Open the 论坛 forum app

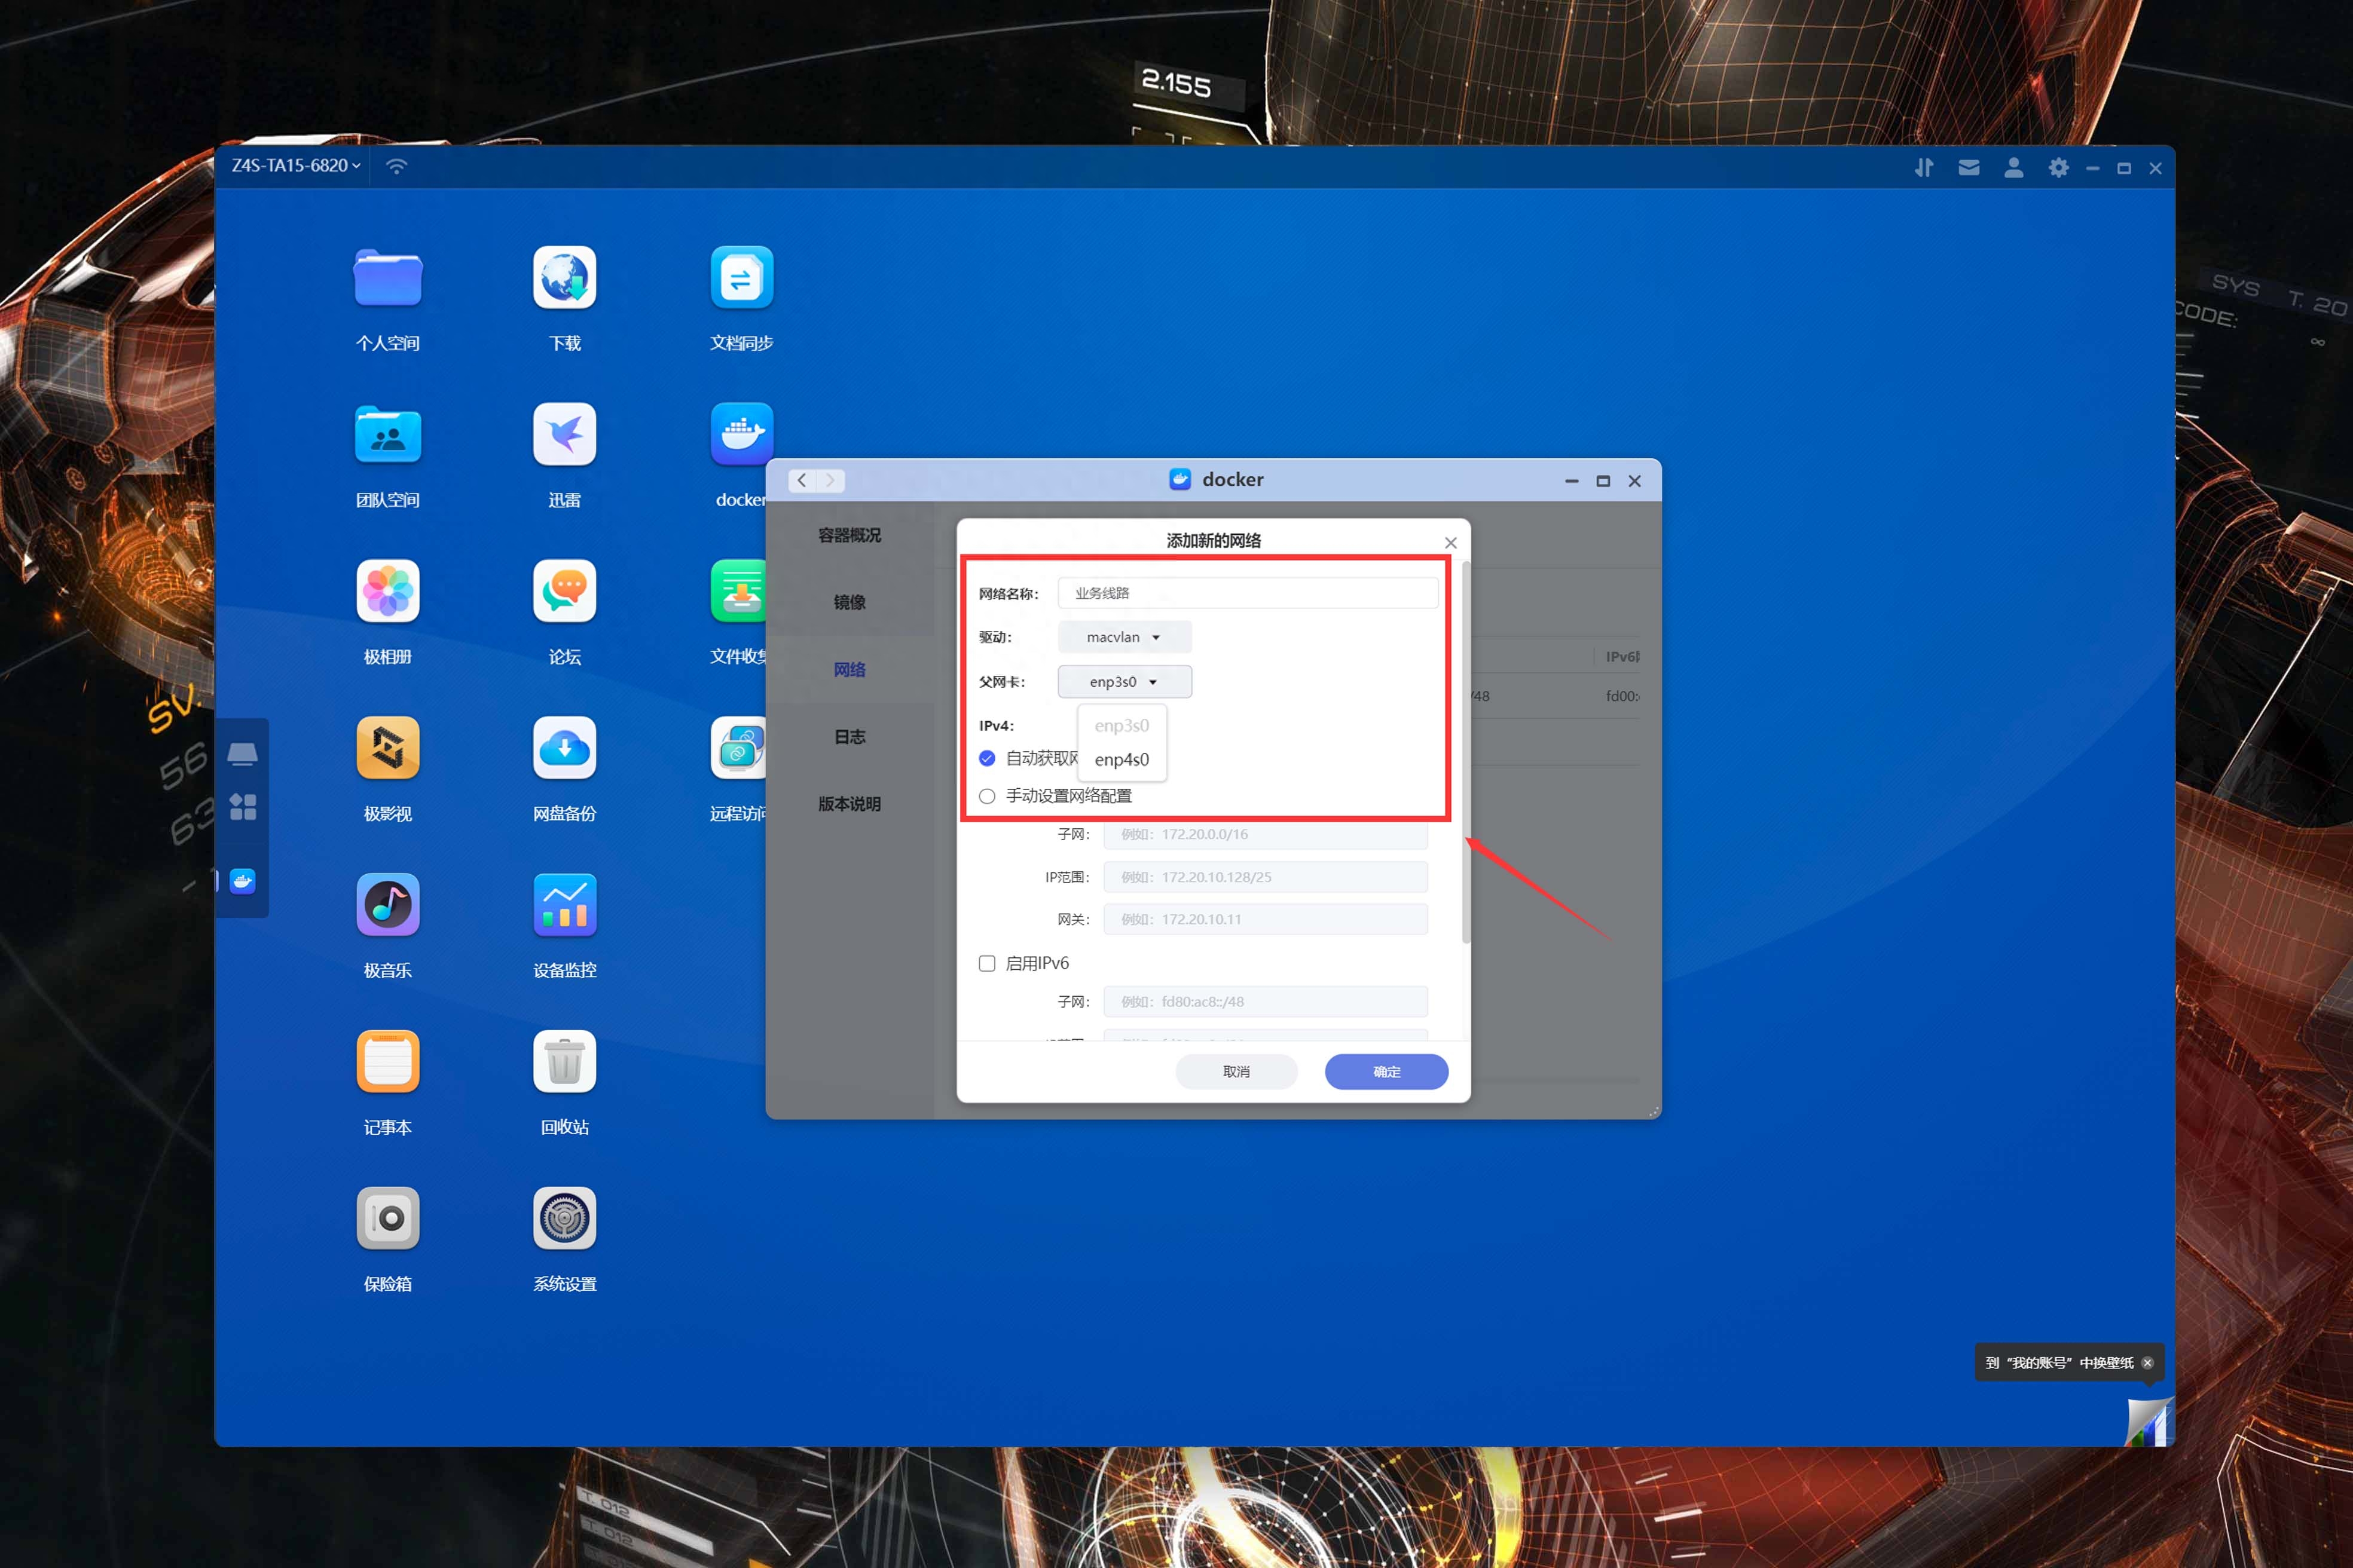point(564,591)
